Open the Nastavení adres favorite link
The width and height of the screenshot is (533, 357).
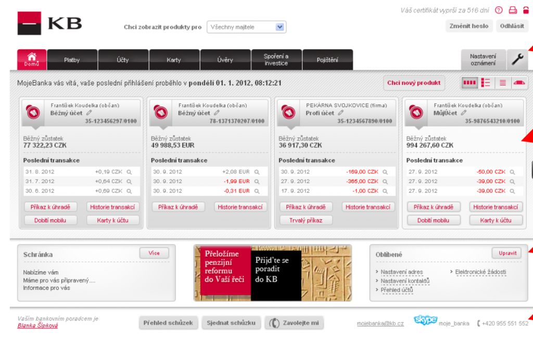pyautogui.click(x=401, y=272)
